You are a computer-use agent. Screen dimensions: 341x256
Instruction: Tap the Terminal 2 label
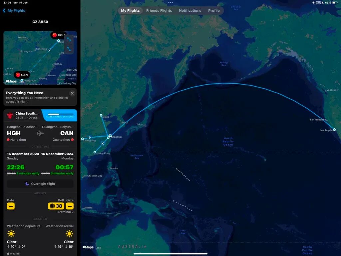tap(66, 212)
